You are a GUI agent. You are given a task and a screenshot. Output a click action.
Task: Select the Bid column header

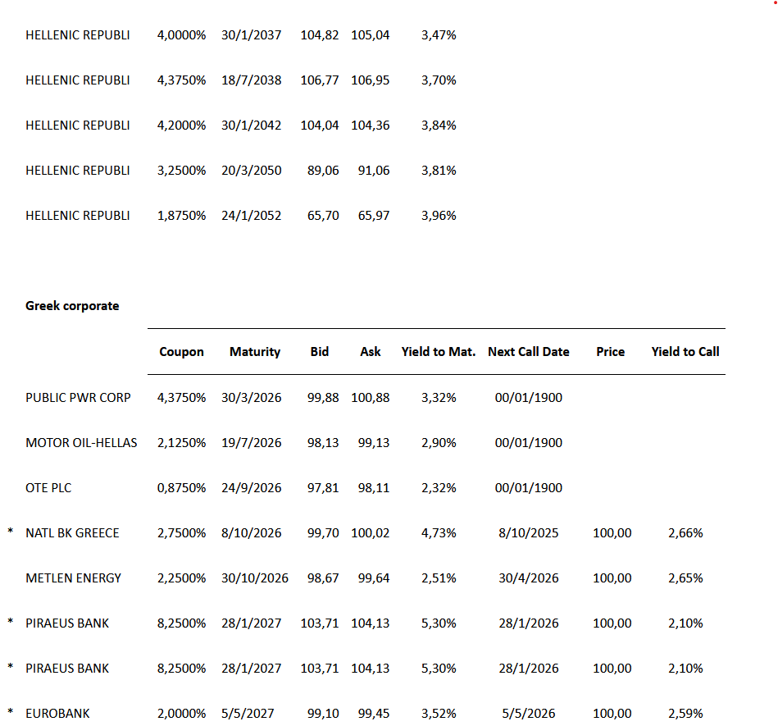[x=320, y=352]
